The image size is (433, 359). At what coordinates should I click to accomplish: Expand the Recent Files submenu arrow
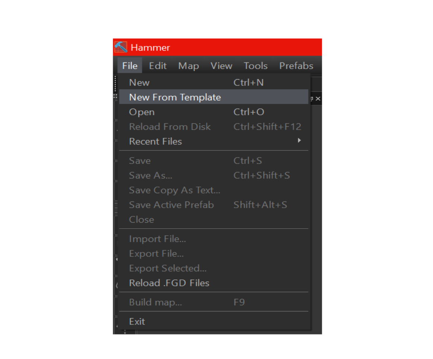click(299, 140)
